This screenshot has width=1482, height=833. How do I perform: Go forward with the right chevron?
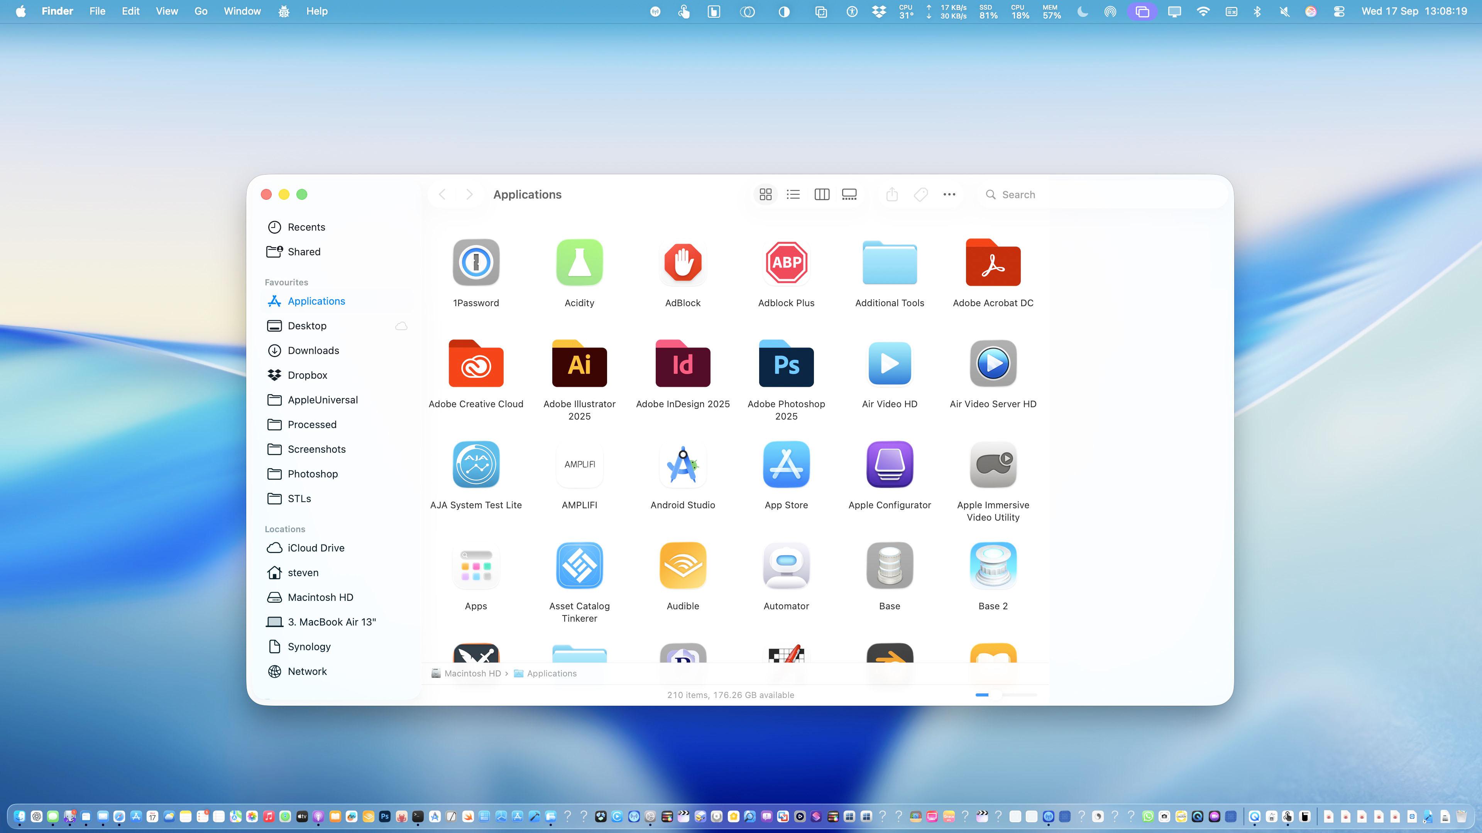[x=469, y=195]
